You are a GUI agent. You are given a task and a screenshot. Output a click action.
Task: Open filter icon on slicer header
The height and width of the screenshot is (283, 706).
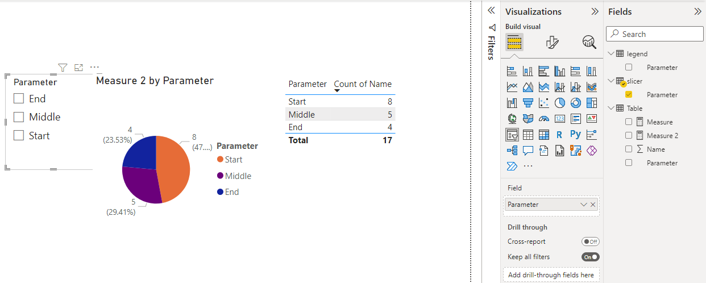click(x=63, y=67)
